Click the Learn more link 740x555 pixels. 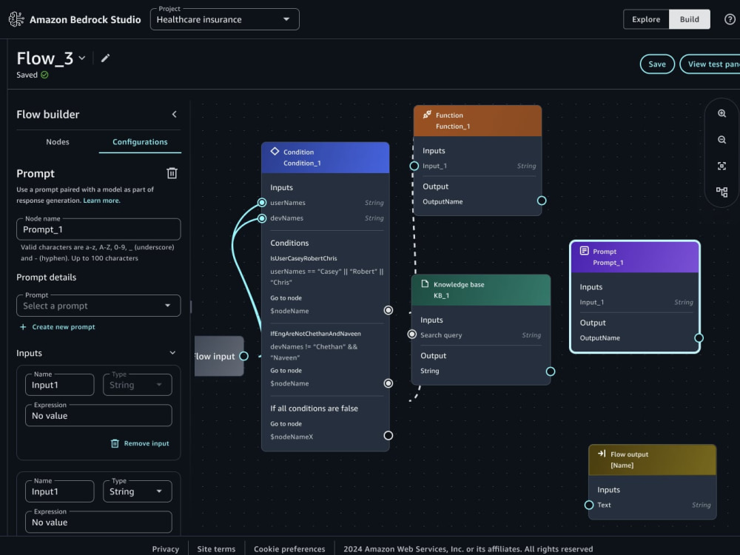point(101,201)
